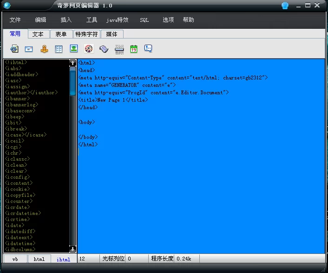Insert an image using the picture icon

(x=74, y=48)
